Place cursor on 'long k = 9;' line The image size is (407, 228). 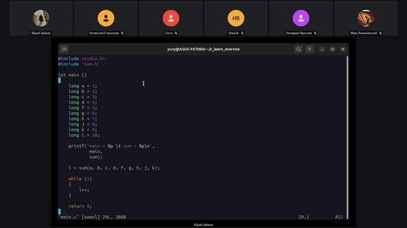(83, 129)
